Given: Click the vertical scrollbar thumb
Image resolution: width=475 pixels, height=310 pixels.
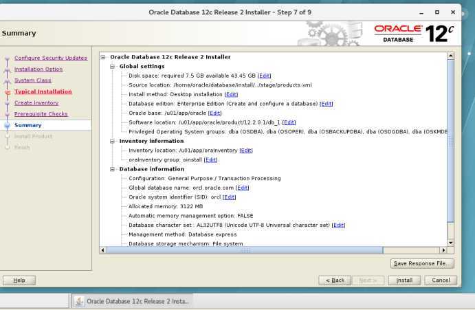Looking at the screenshot, I should coord(450,141).
